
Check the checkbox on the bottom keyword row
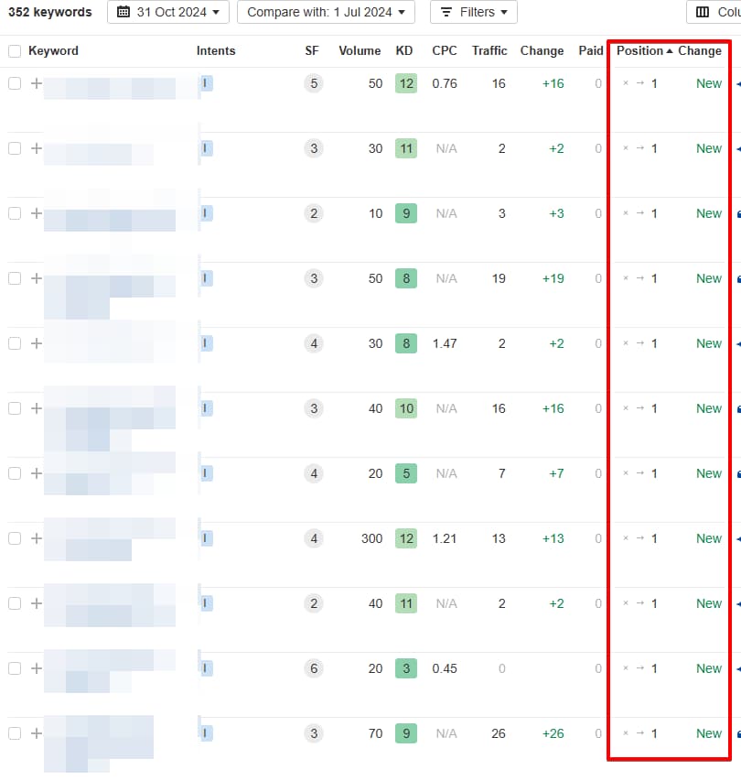[14, 733]
